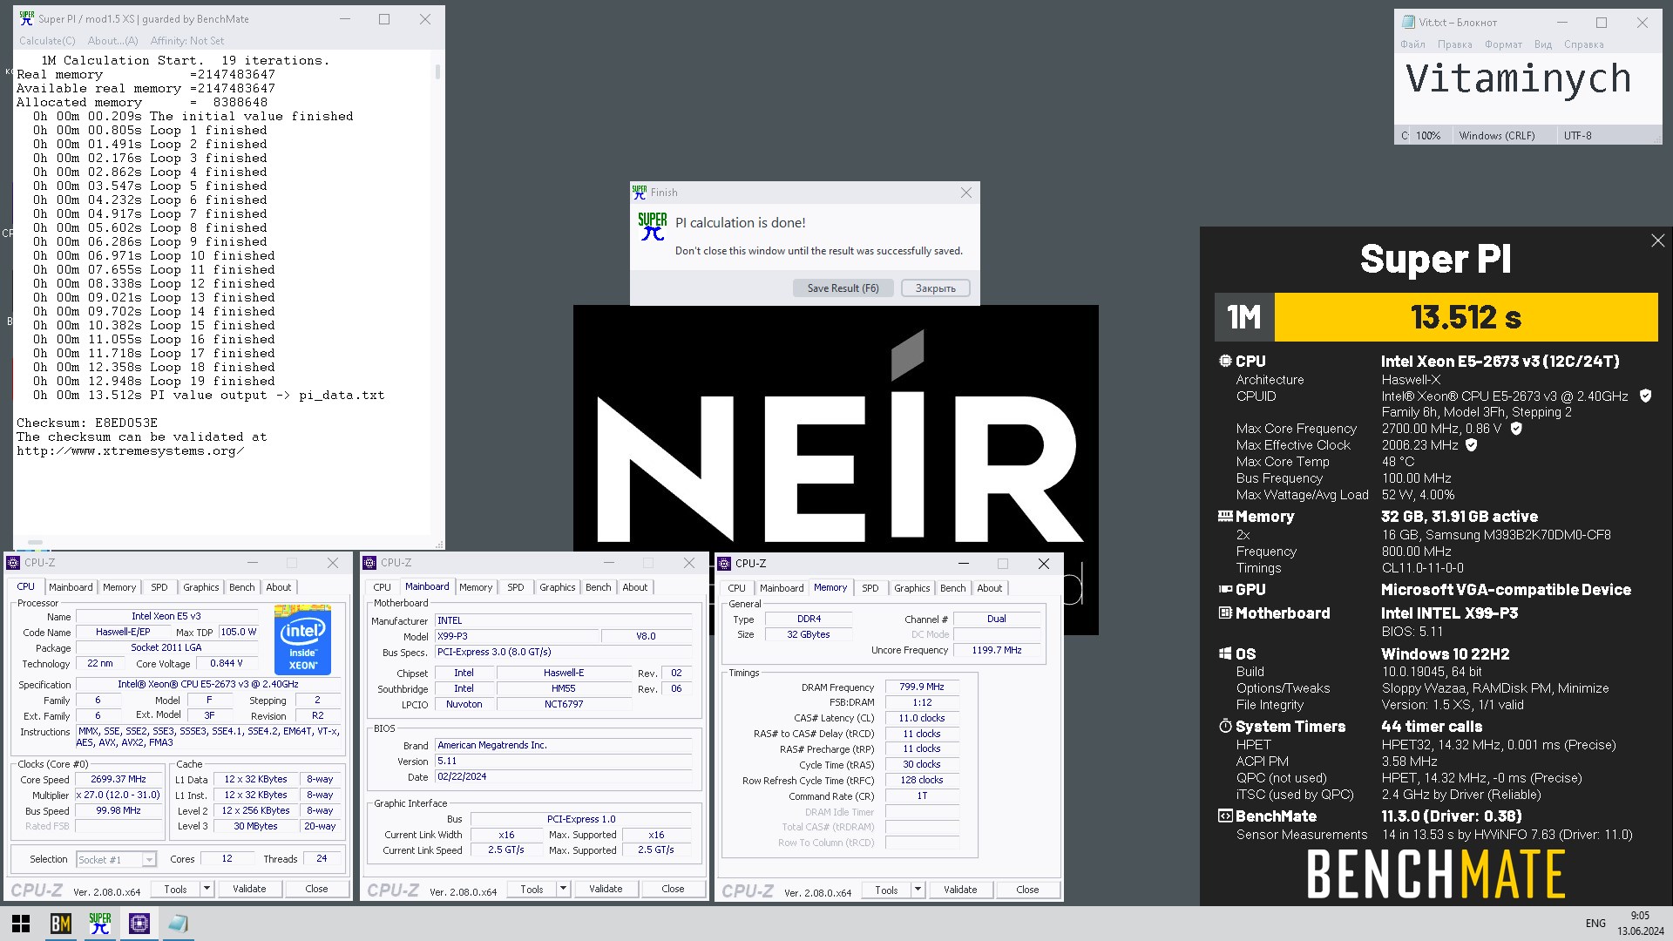Switch to Graphics tab in Memory CPU-Z window
This screenshot has height=941, width=1673.
point(912,588)
